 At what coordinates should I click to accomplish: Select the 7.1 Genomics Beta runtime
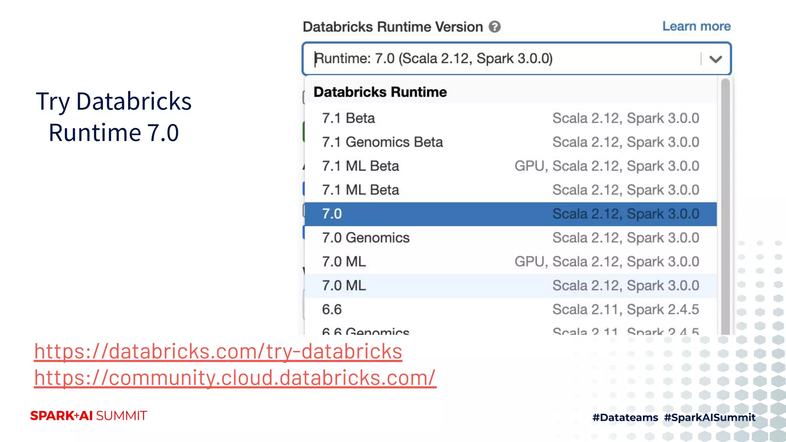pos(510,142)
